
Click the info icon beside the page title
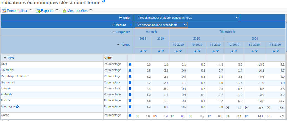click(104, 1)
